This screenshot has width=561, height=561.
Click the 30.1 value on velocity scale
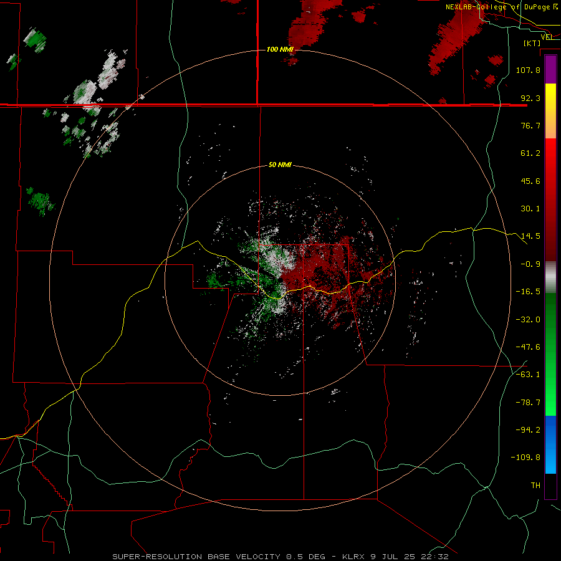[x=530, y=209]
